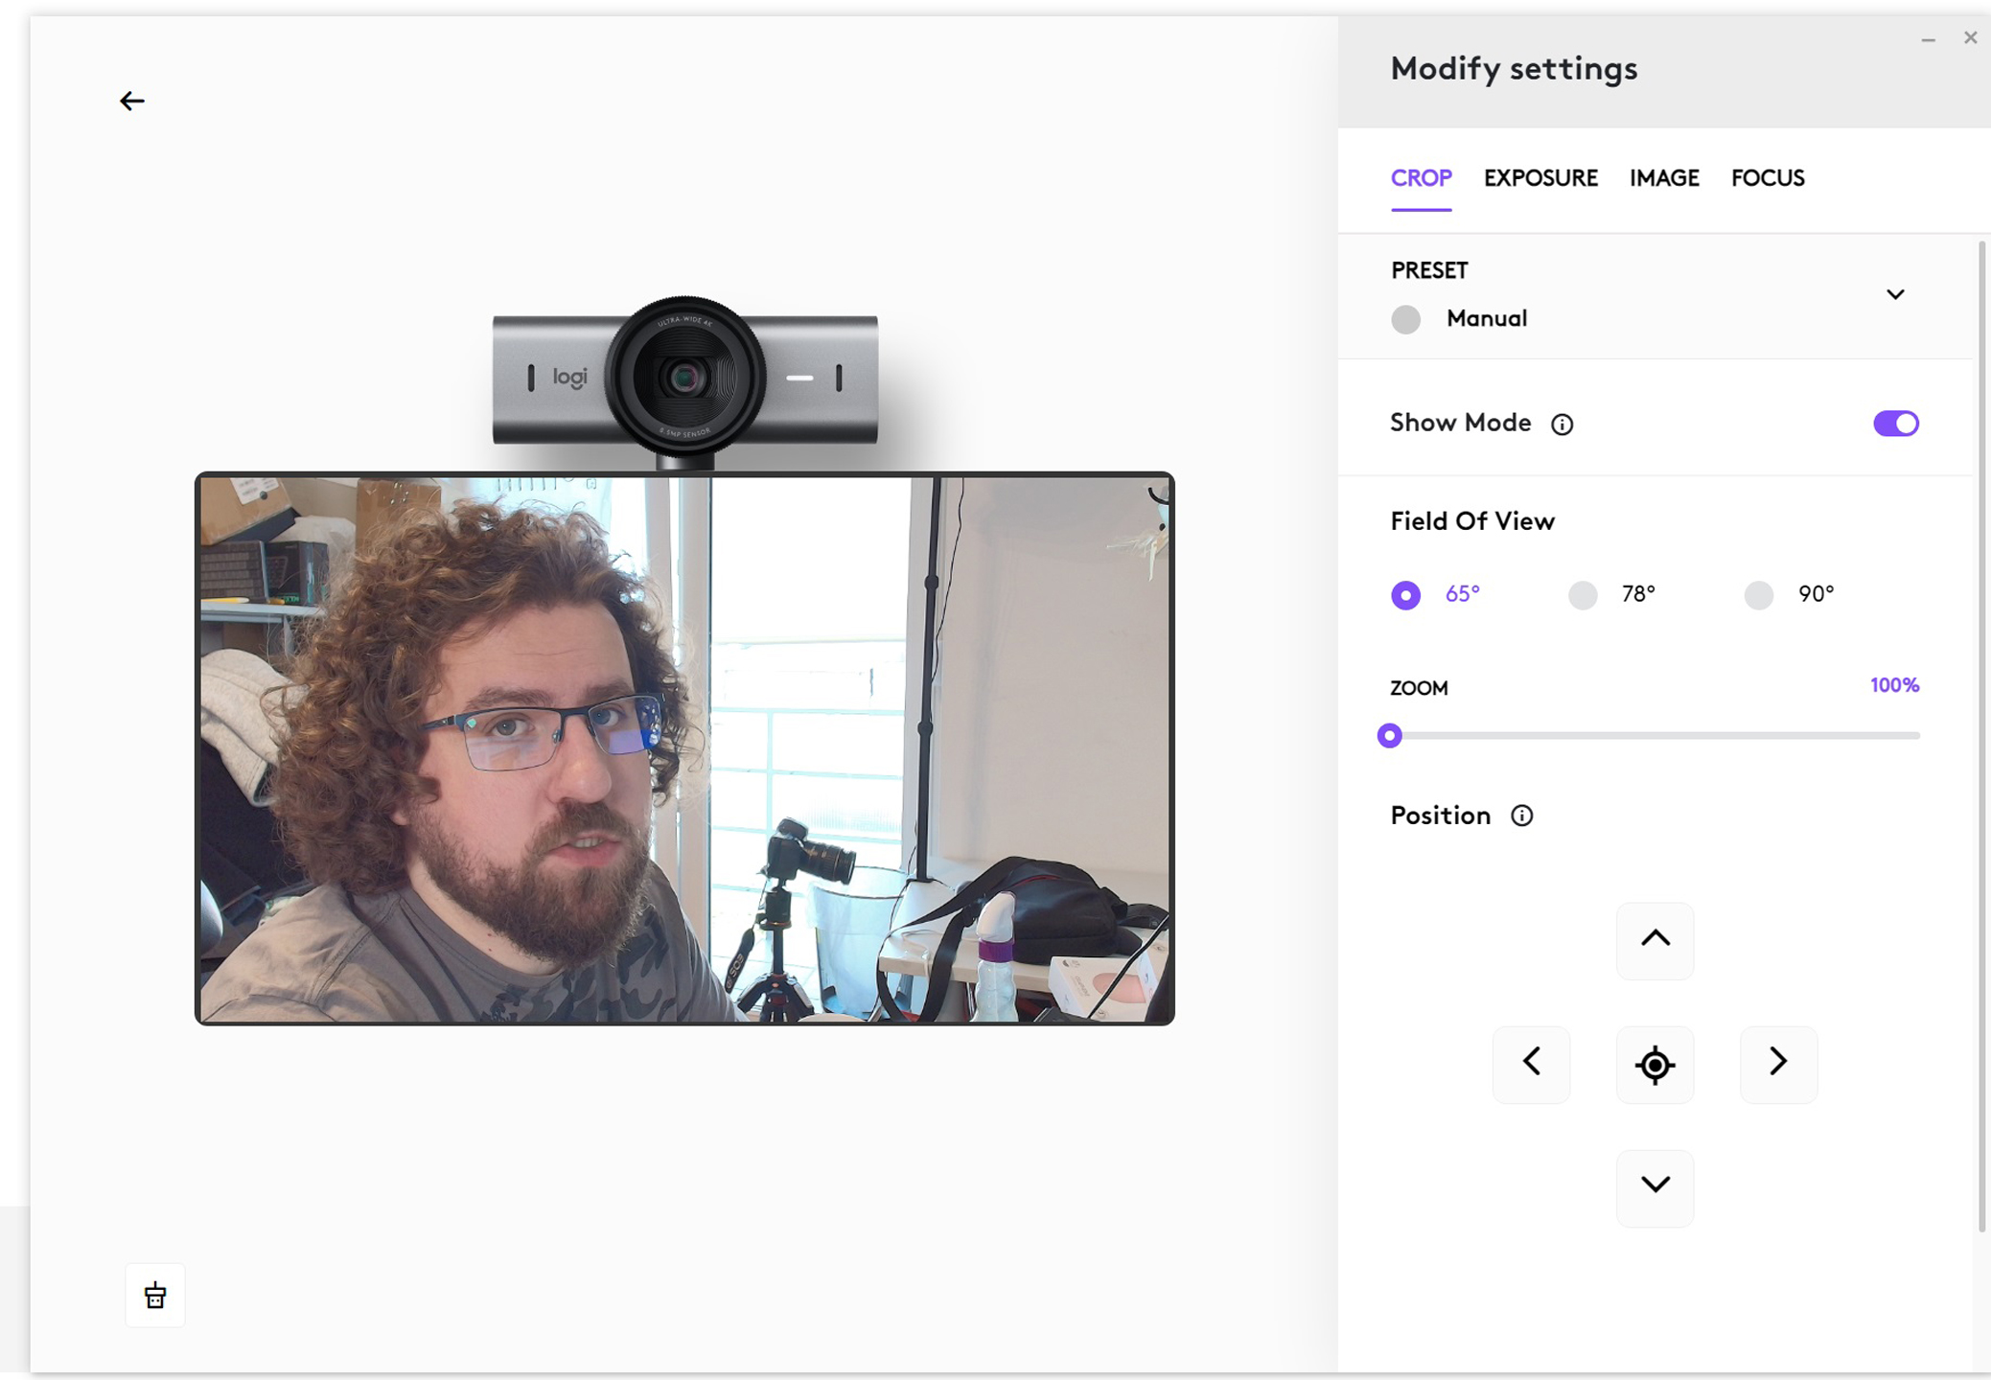This screenshot has width=1991, height=1380.
Task: Disable the Show Mode toggle
Action: [1895, 423]
